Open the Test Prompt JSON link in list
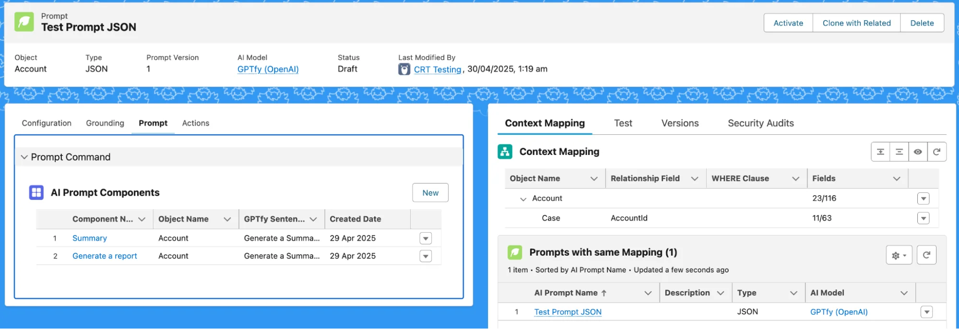The width and height of the screenshot is (959, 329). click(568, 312)
